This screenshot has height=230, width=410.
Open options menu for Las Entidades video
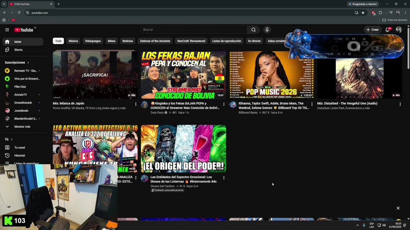[224, 178]
